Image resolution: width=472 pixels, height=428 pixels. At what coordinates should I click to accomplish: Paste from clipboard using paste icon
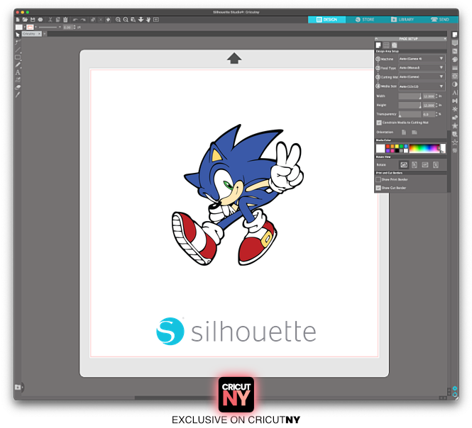(x=65, y=20)
